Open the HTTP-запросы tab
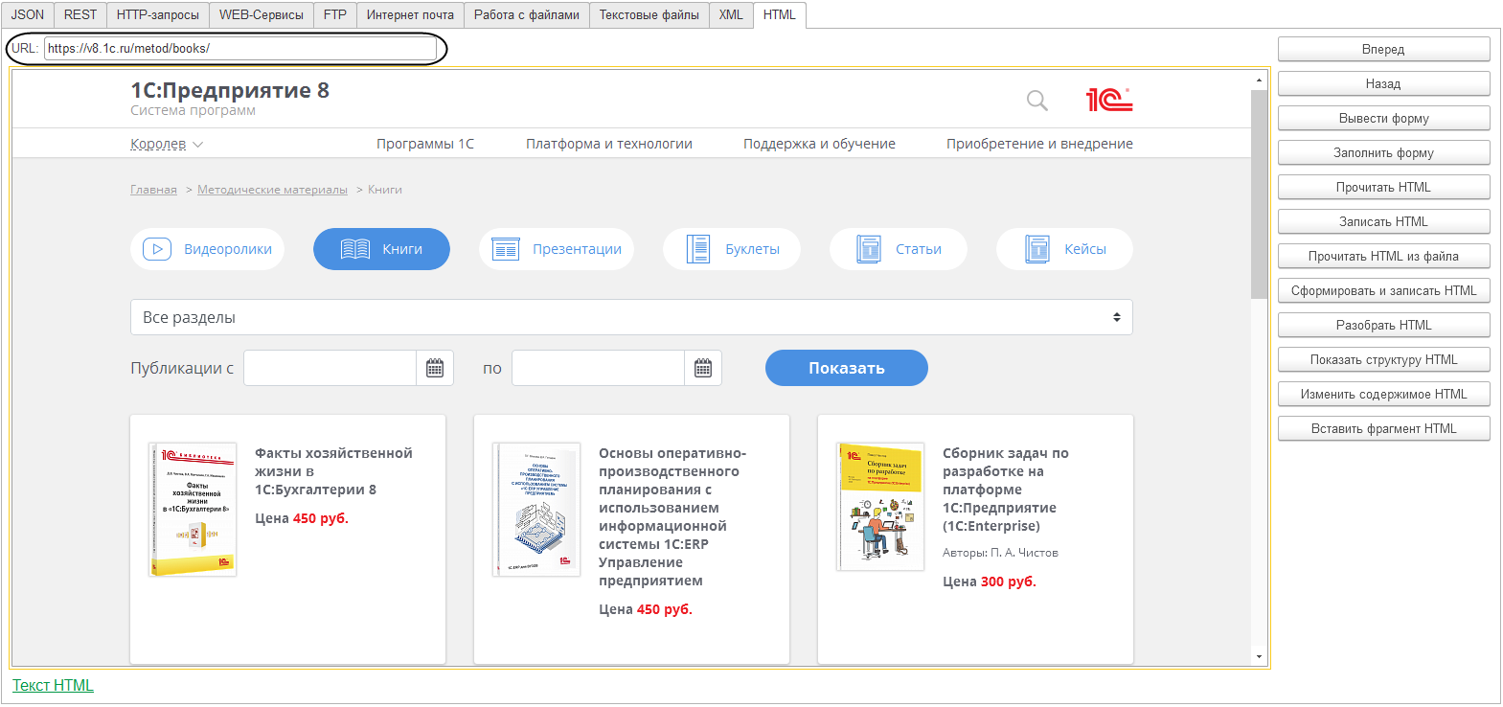 coord(158,14)
